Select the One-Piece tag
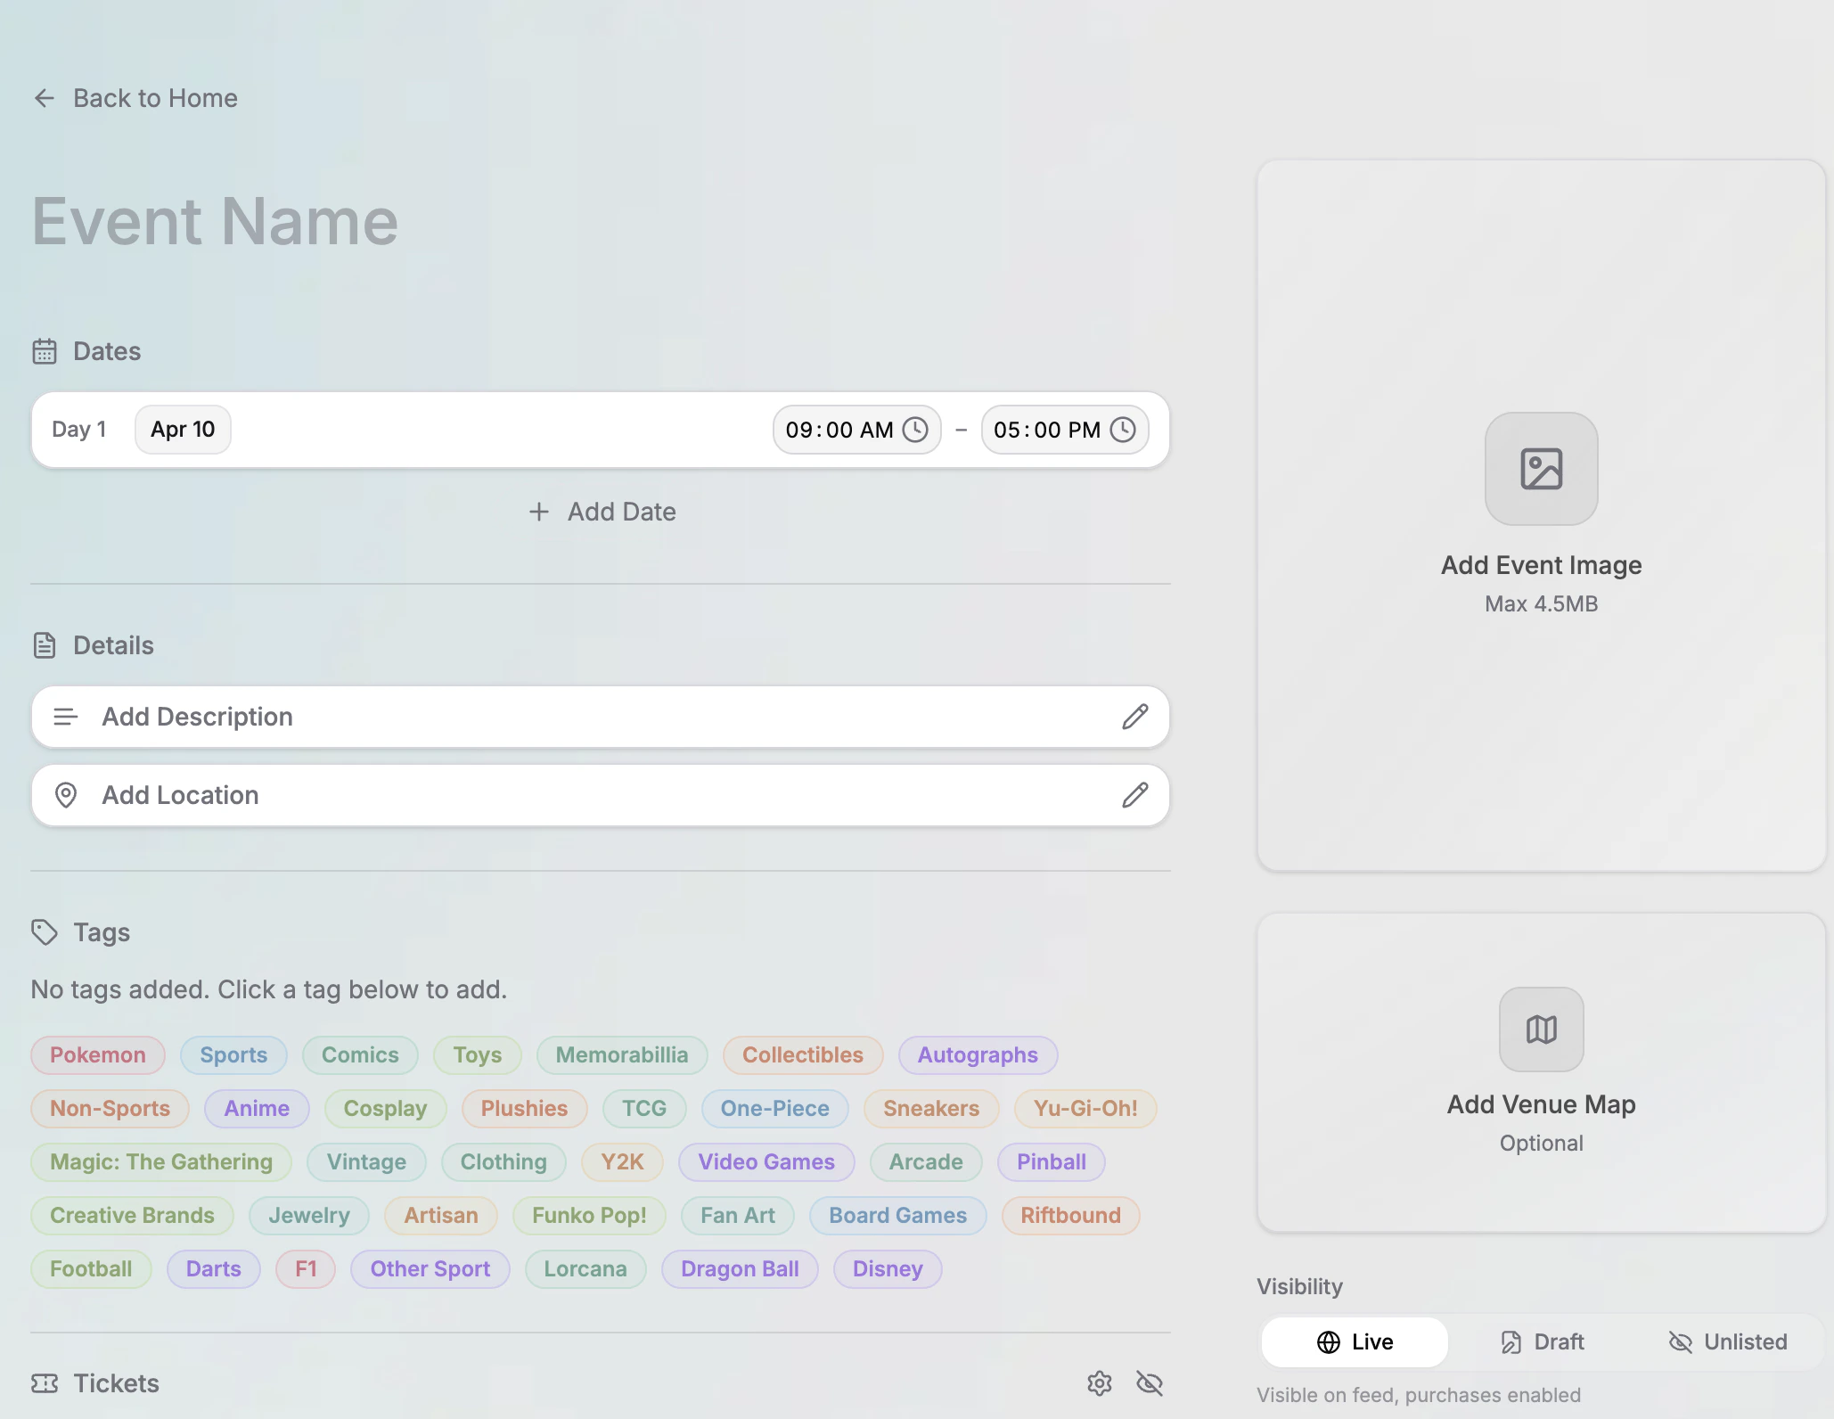1834x1419 pixels. tap(775, 1109)
